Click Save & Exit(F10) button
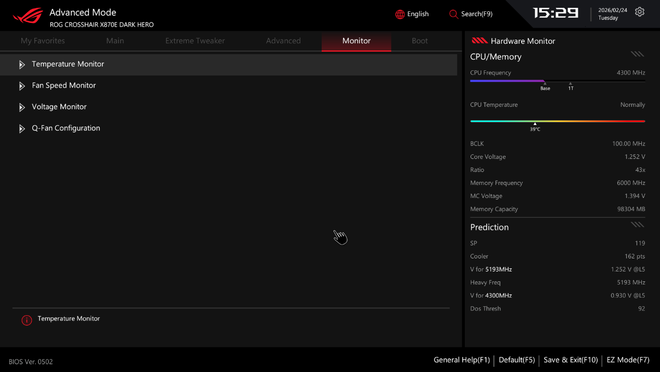 [570, 360]
